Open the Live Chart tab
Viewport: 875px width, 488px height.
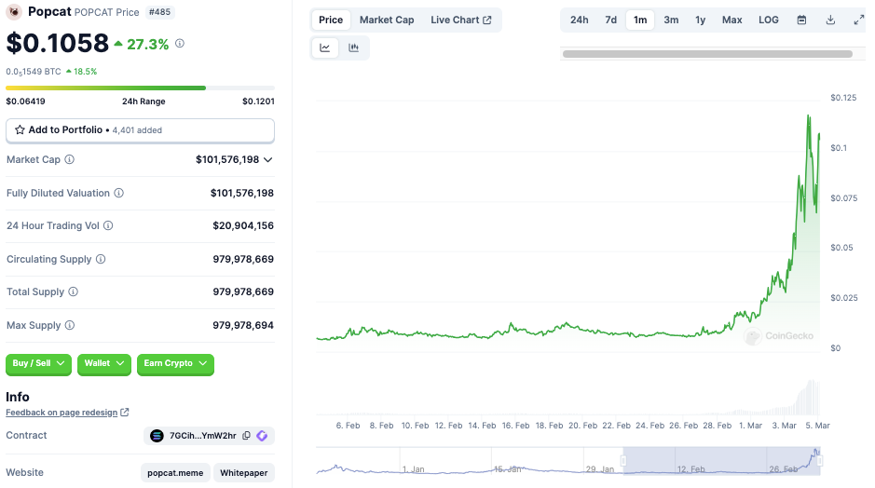[461, 20]
